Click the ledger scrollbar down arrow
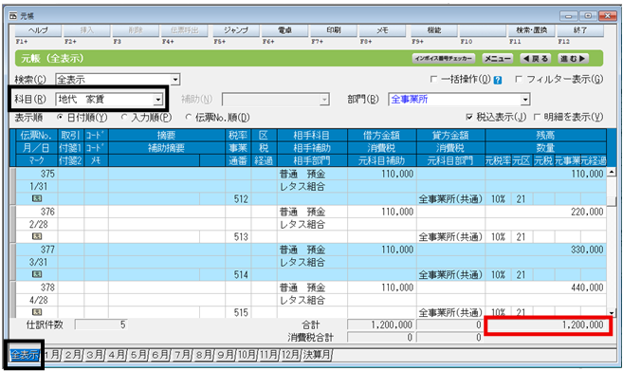This screenshot has width=623, height=371. click(x=611, y=313)
